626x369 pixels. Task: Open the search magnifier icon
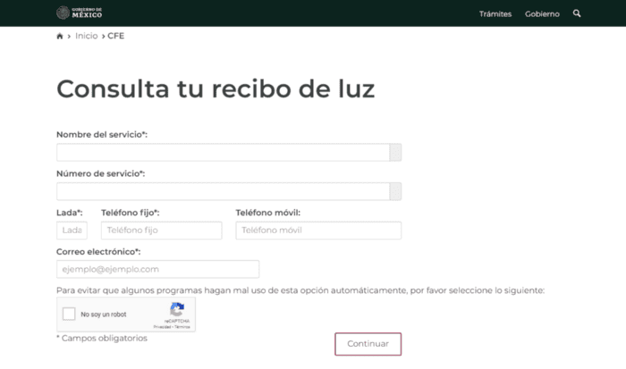(577, 13)
